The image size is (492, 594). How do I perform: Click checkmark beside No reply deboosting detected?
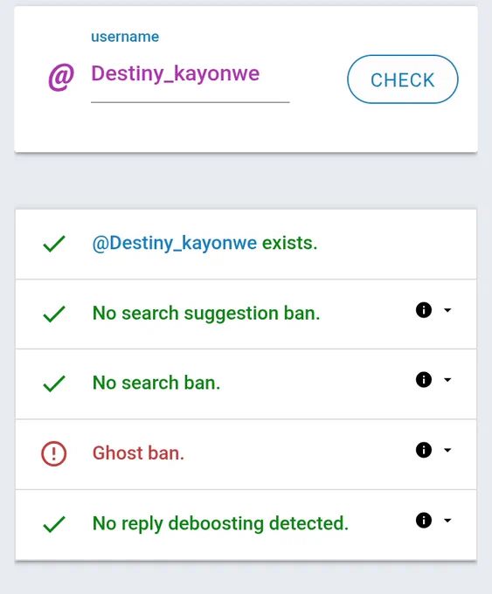tap(54, 524)
